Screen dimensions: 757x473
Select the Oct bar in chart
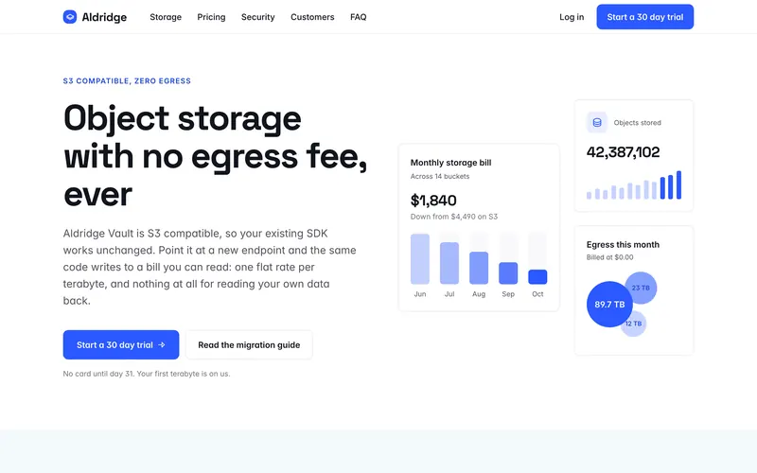537,277
